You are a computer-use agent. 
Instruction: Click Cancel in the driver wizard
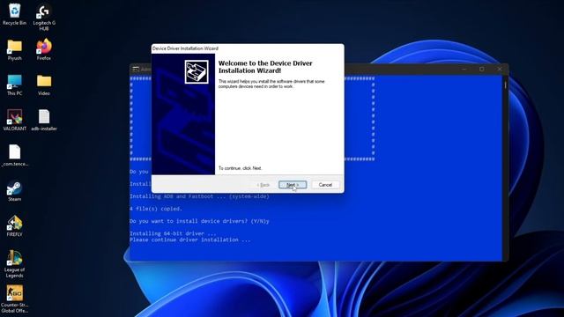pyautogui.click(x=325, y=185)
